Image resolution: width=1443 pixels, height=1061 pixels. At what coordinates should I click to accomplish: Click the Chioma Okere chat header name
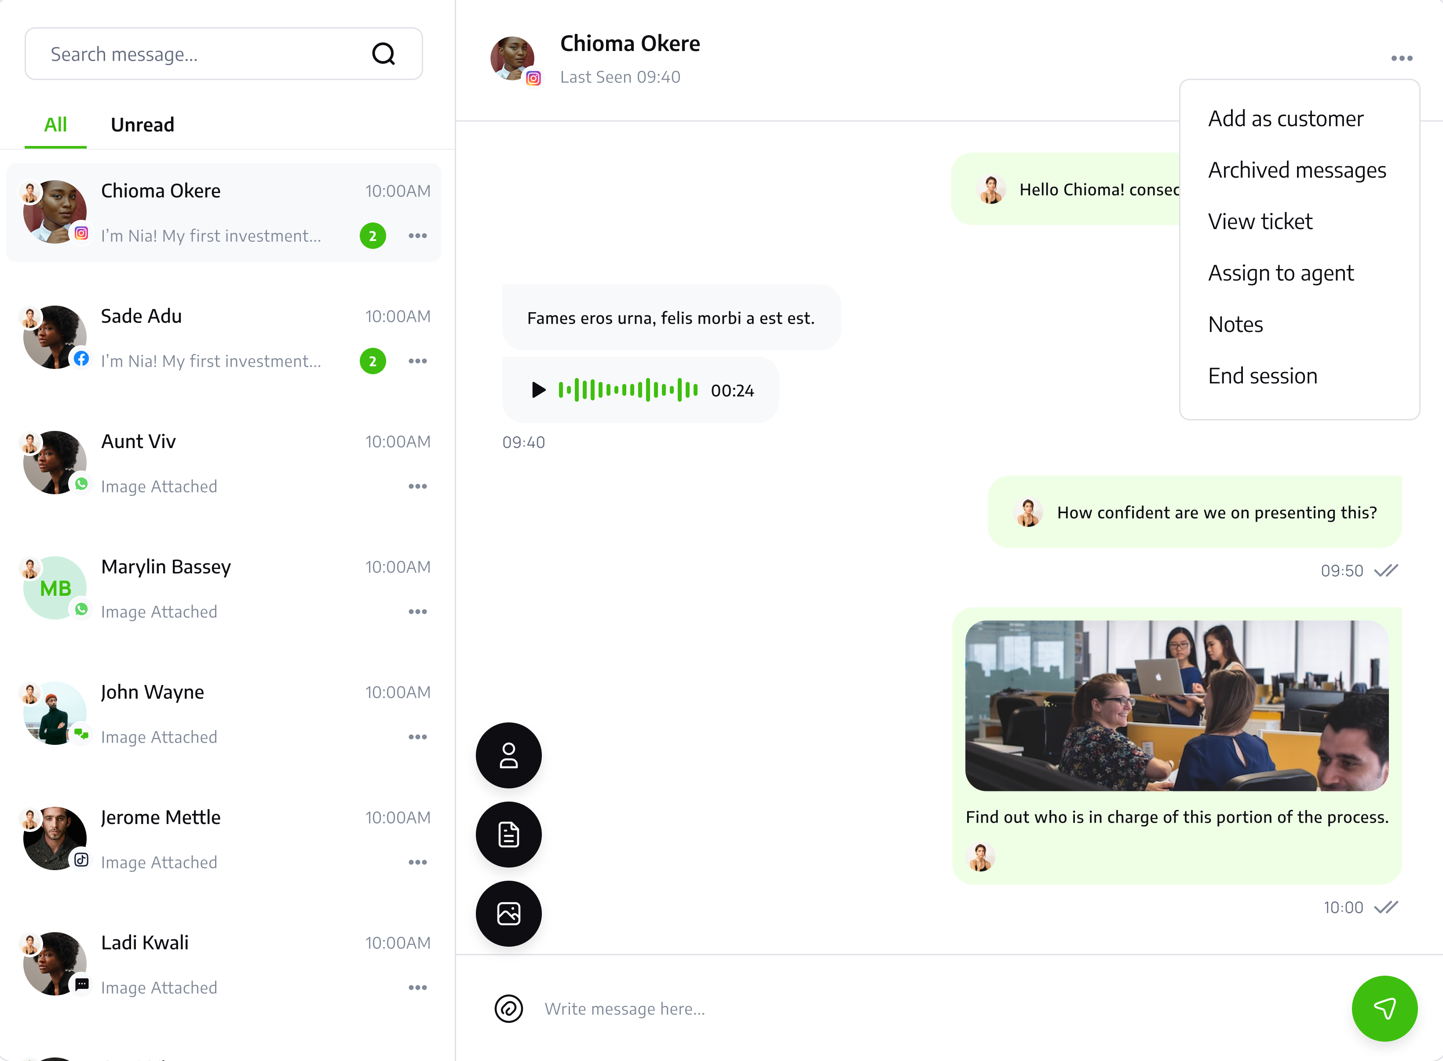[630, 43]
